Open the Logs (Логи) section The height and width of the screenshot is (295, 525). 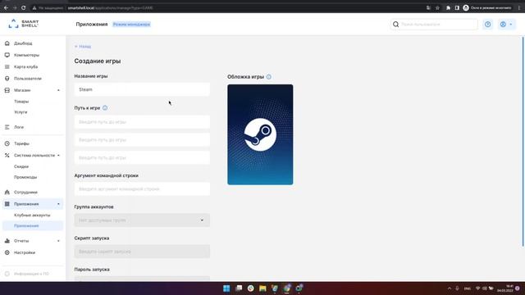19,127
